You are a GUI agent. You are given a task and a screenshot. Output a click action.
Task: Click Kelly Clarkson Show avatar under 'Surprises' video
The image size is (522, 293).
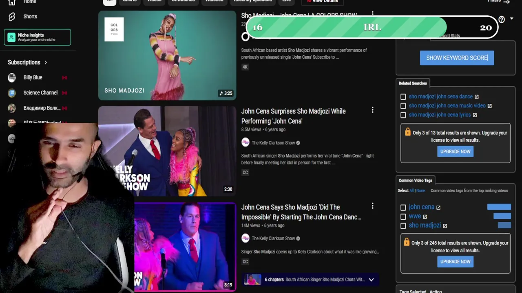pyautogui.click(x=245, y=142)
